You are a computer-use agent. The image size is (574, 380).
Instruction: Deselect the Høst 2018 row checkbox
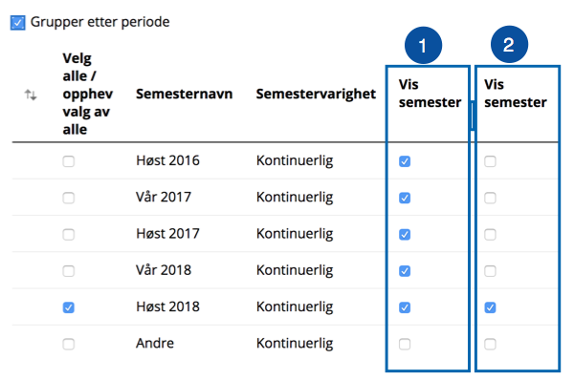(x=69, y=307)
